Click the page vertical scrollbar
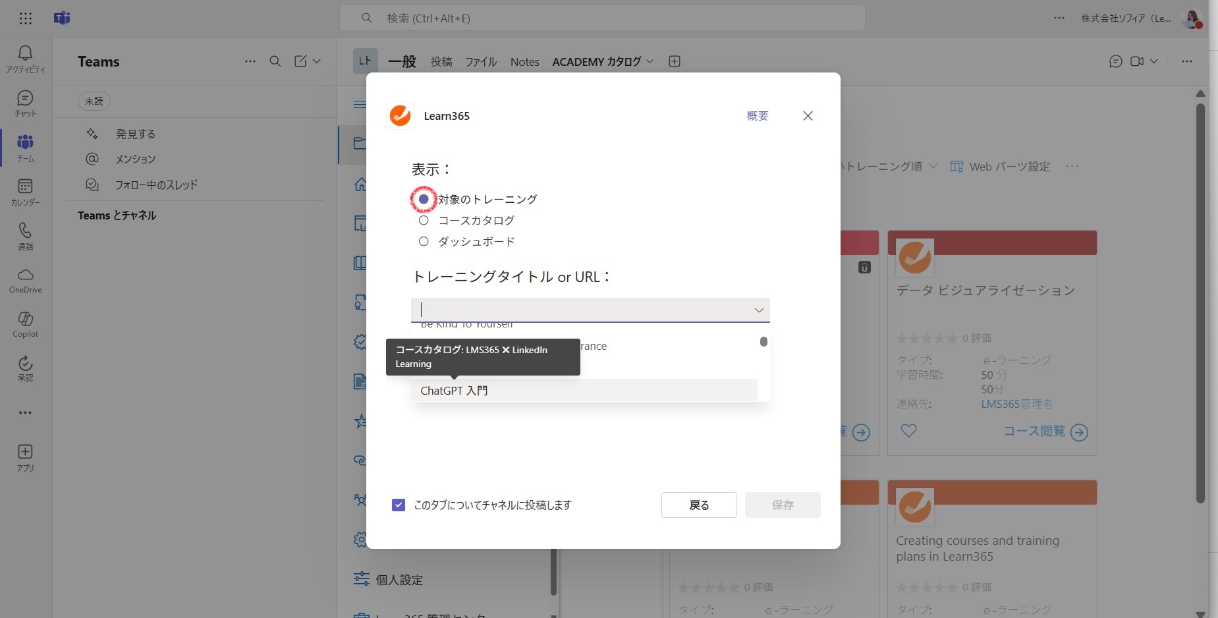Screen dimensions: 1218x618 (x=1200, y=303)
